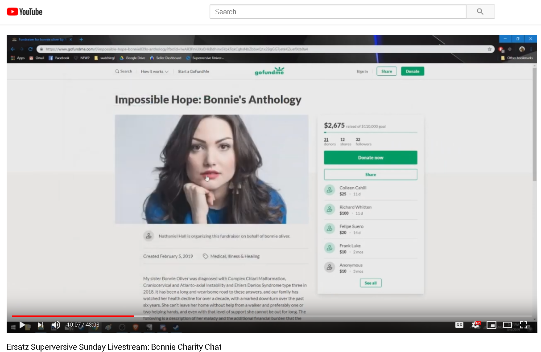Viewport: 541px width, 352px height.
Task: Click the Sign in link
Action: pyautogui.click(x=362, y=71)
